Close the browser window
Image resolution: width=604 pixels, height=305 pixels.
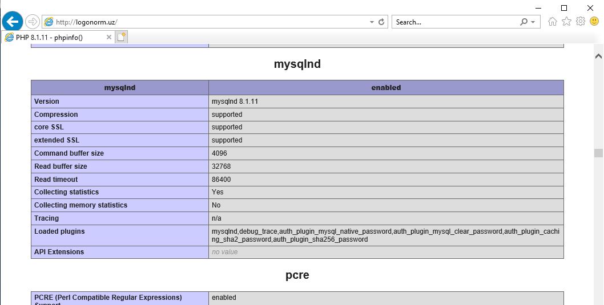coord(590,7)
